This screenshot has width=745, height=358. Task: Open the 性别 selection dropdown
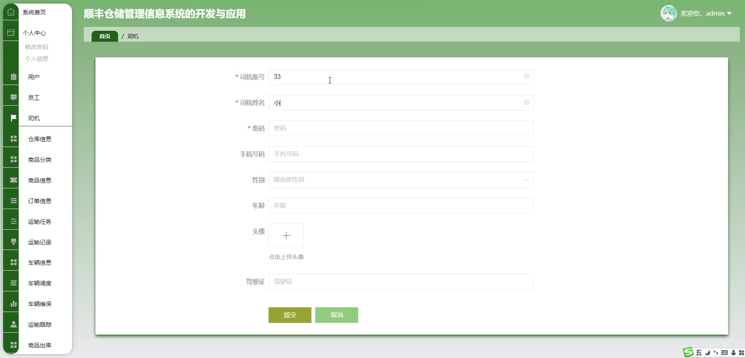click(x=401, y=180)
